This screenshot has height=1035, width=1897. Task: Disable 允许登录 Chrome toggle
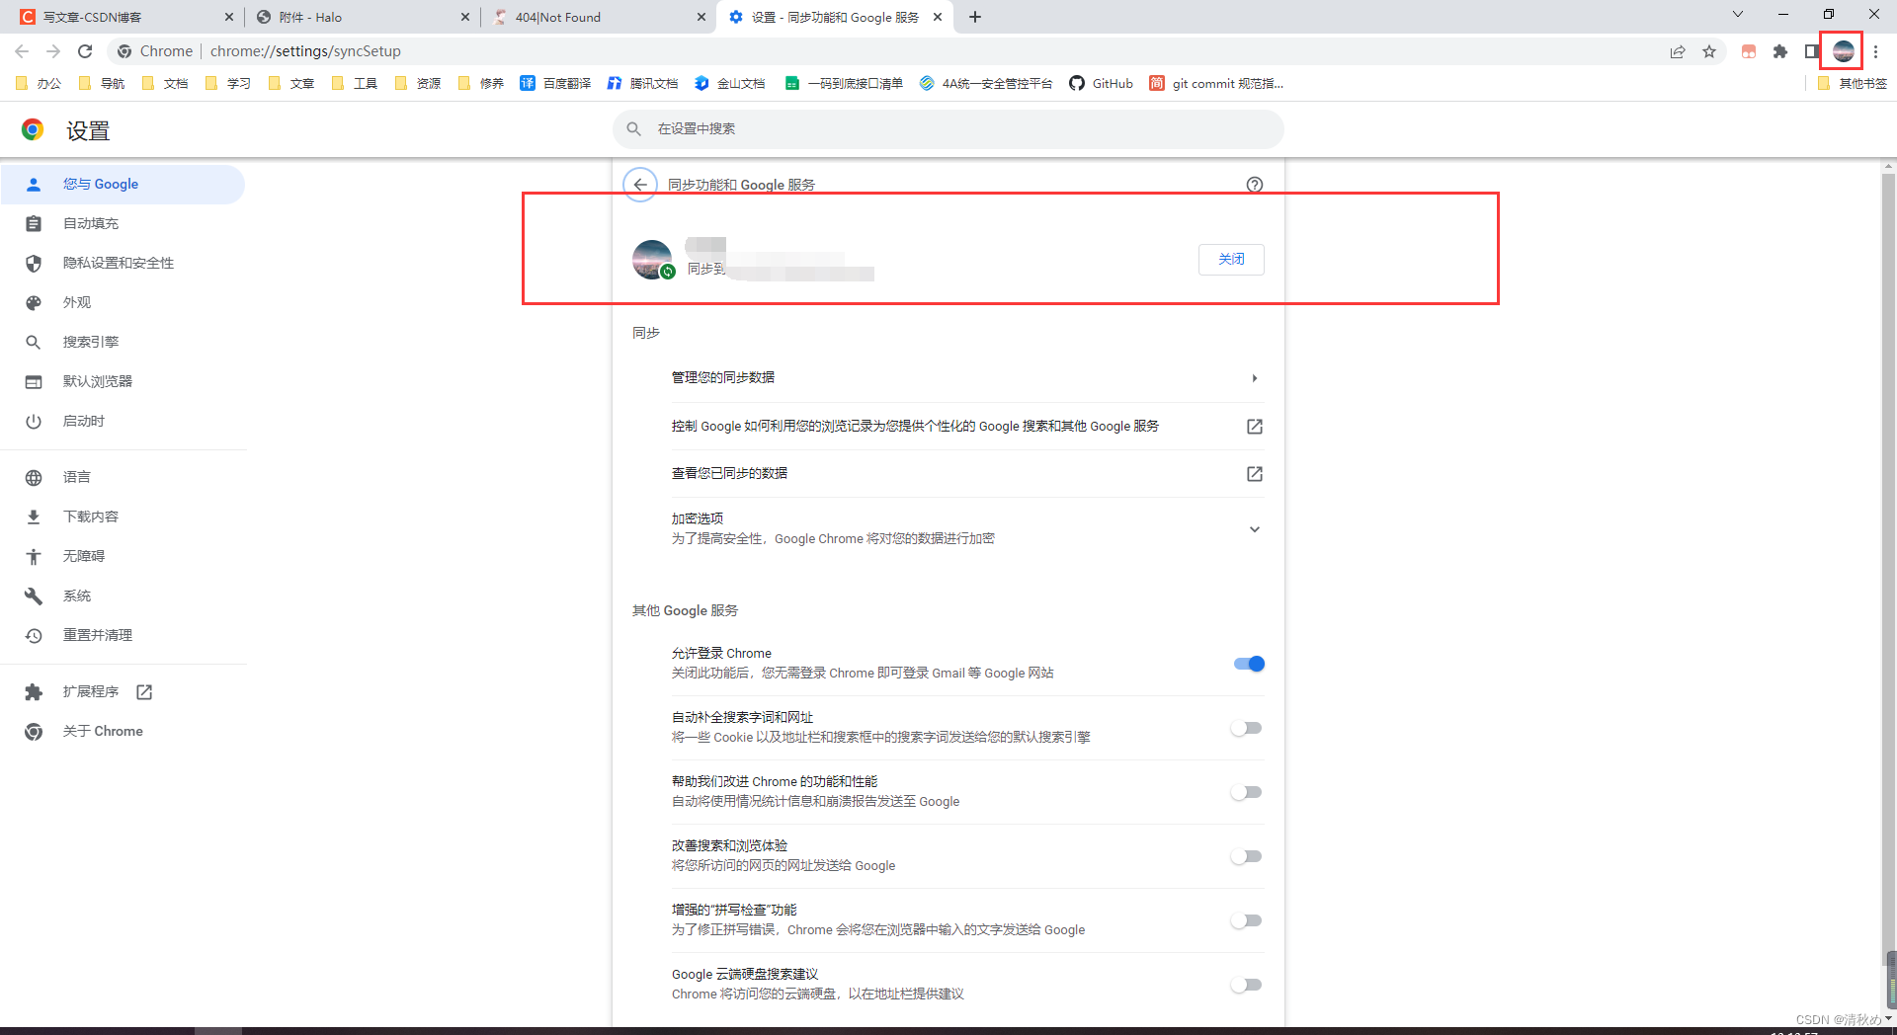[x=1247, y=664]
